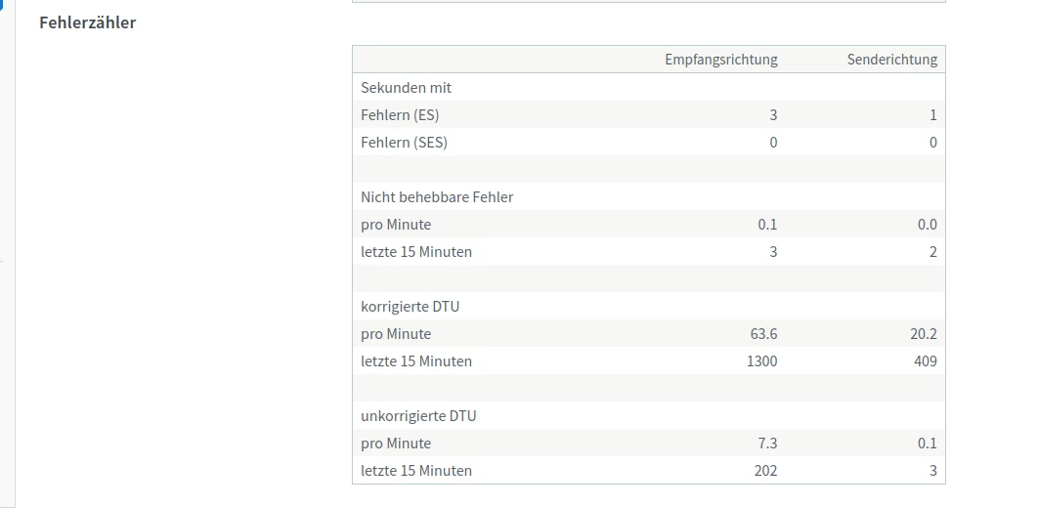Select "letzte 15 Minuten" under unkorrigierte DTU

416,471
